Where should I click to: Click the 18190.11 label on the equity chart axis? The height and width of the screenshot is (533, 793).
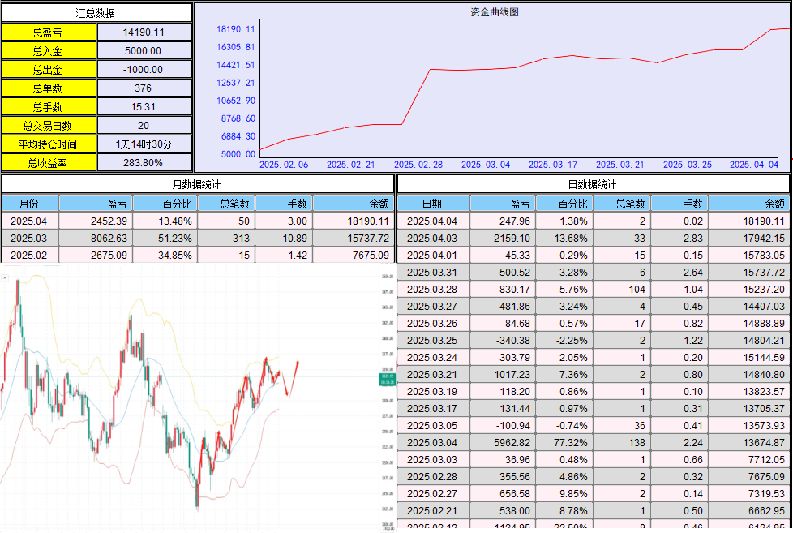236,29
